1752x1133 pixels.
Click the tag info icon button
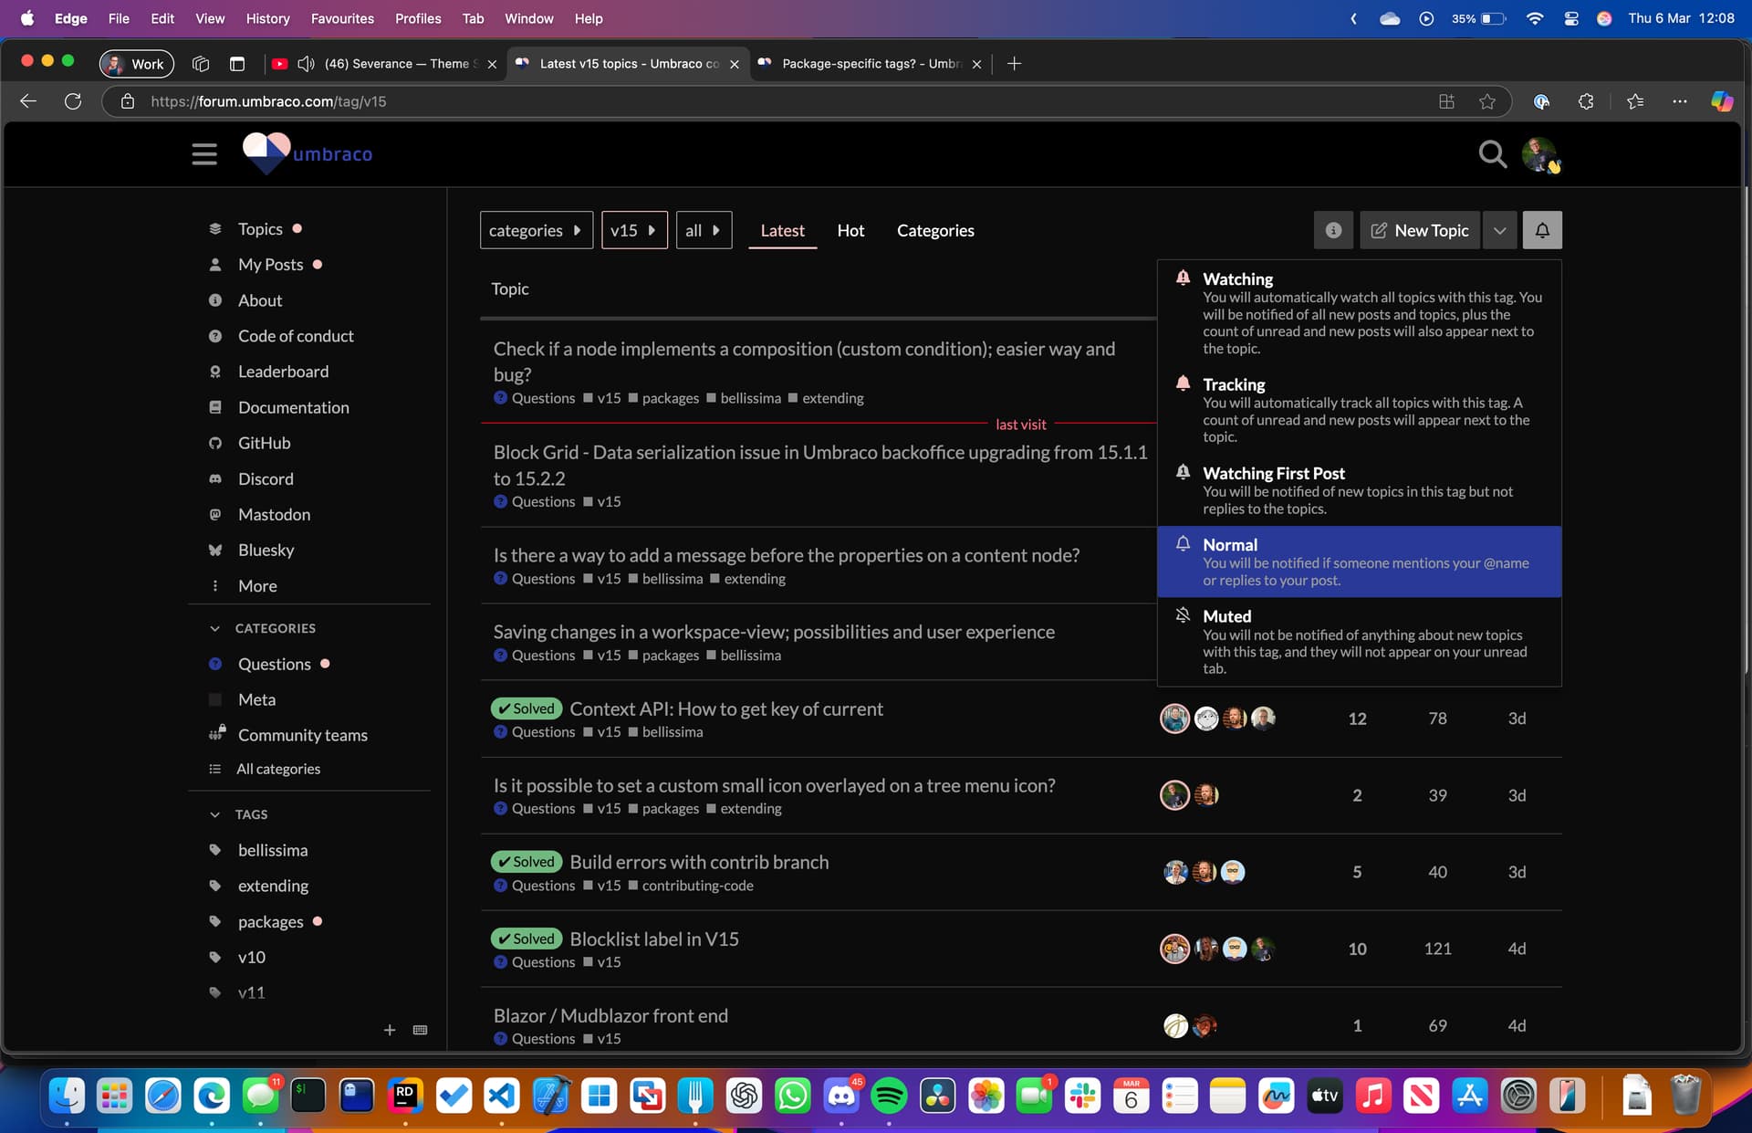(x=1333, y=230)
